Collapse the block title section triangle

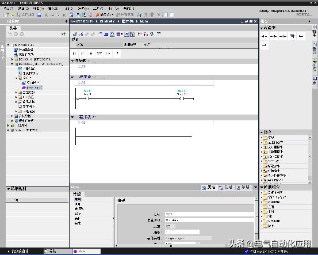pos(72,60)
